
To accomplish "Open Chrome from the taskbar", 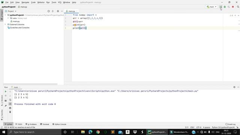I will [x=98, y=132].
